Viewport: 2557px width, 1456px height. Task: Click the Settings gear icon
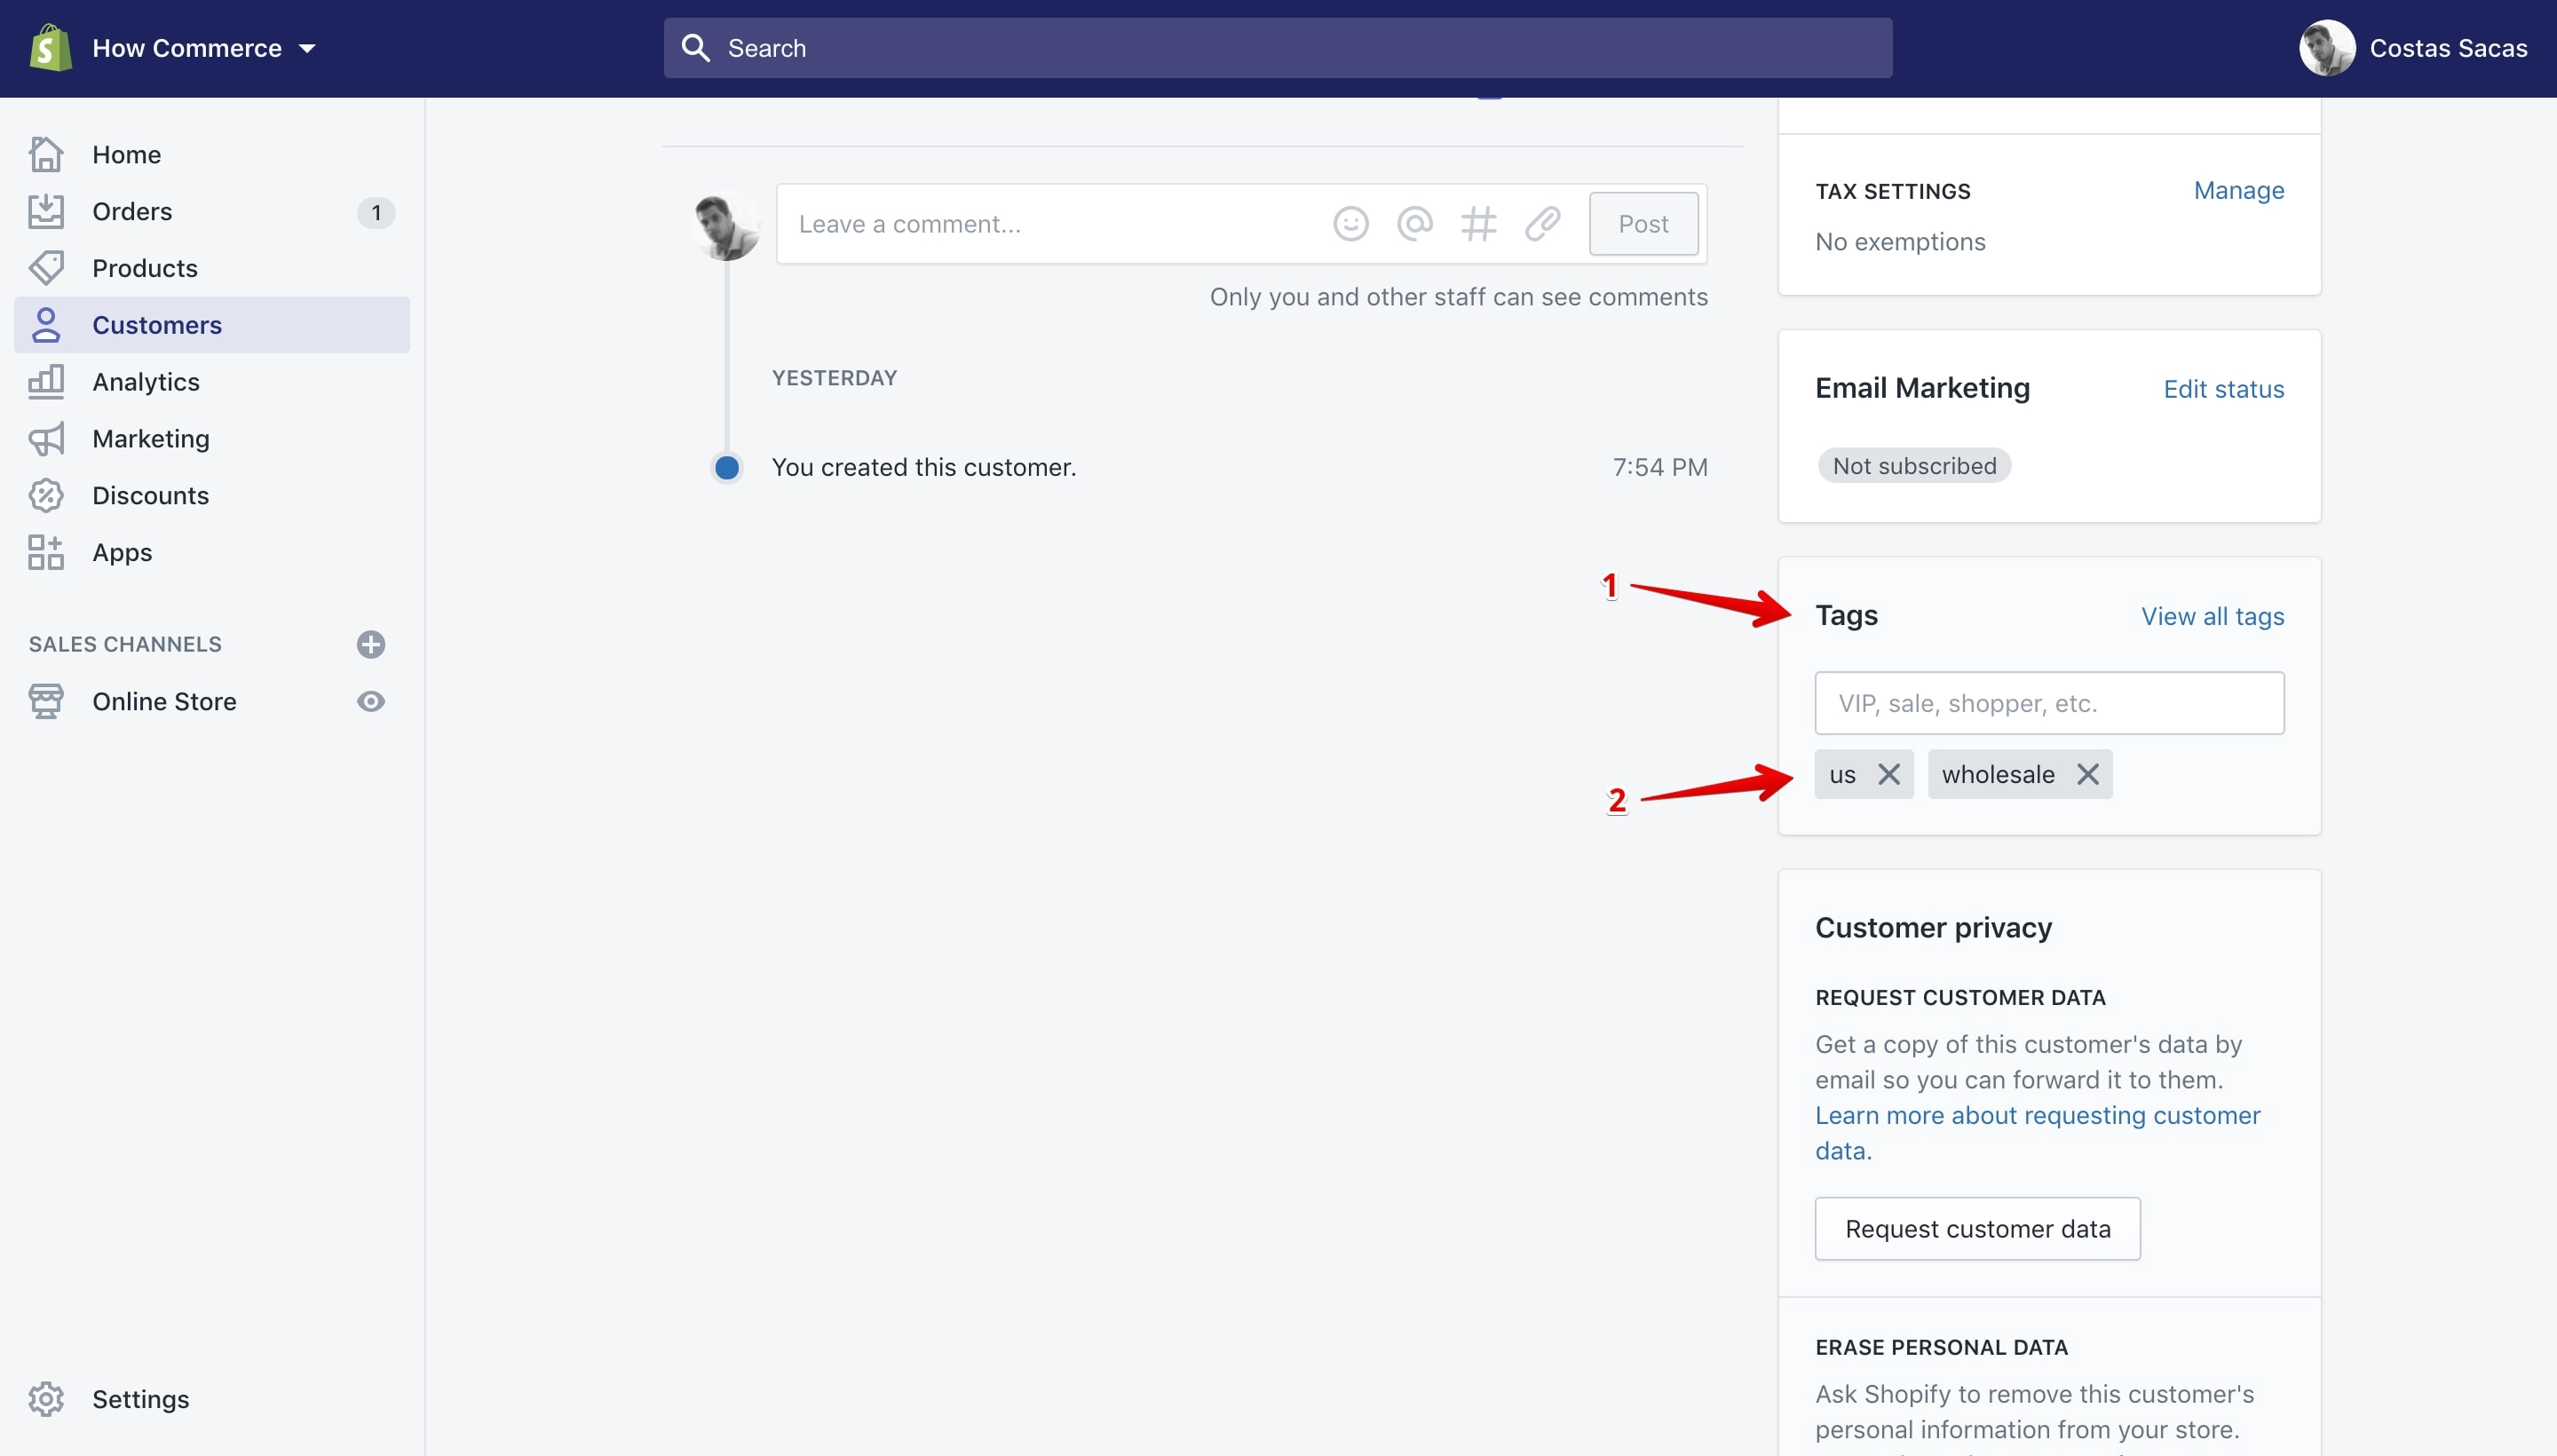[x=46, y=1399]
